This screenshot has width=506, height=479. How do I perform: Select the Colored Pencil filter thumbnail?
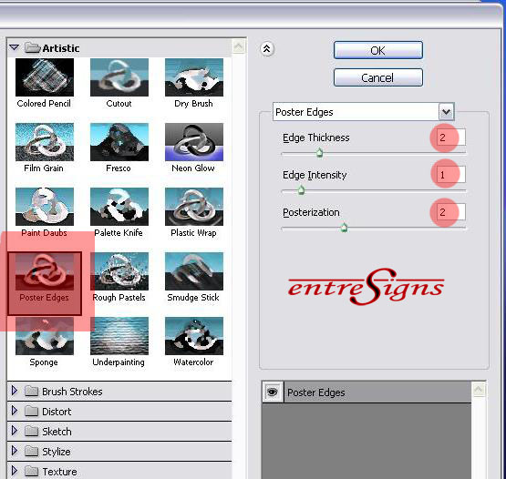45,77
